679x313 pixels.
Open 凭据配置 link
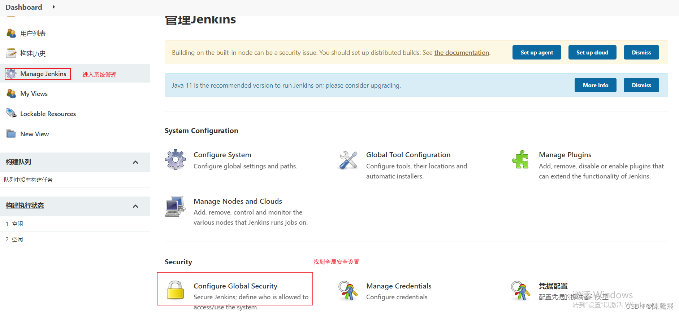click(553, 286)
